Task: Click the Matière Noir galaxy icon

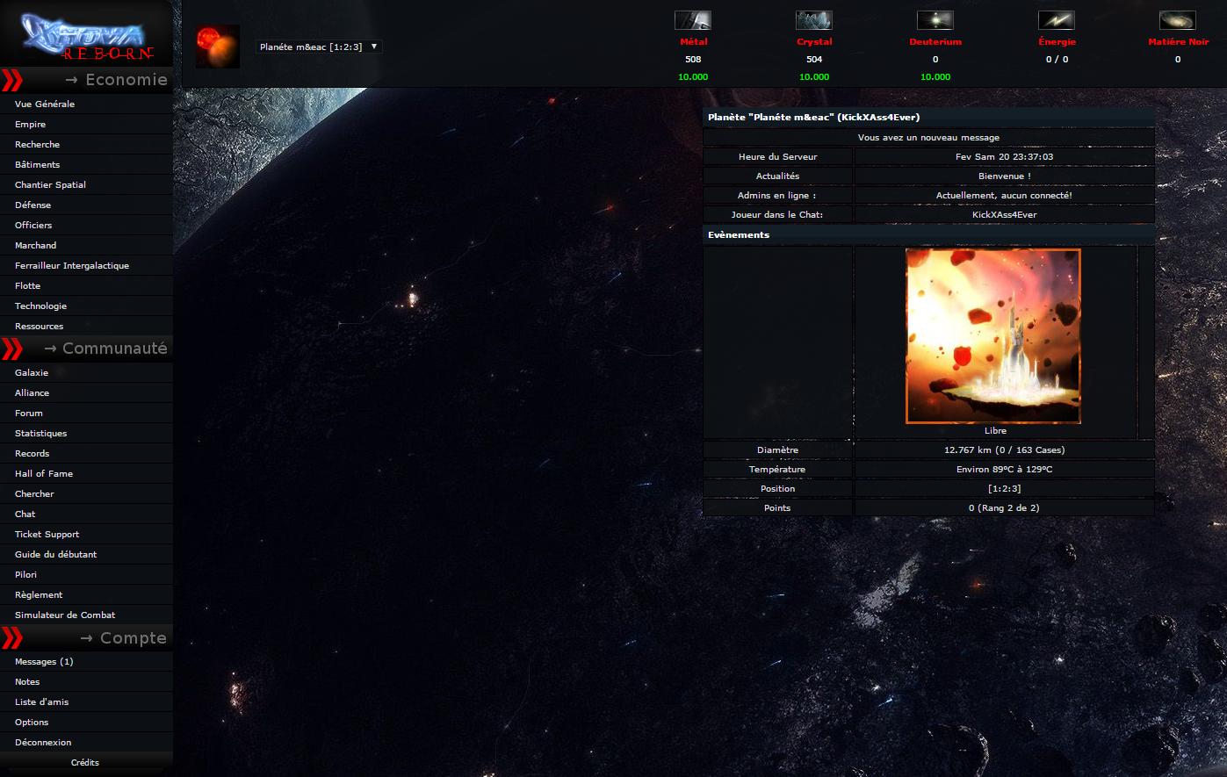Action: [x=1177, y=18]
